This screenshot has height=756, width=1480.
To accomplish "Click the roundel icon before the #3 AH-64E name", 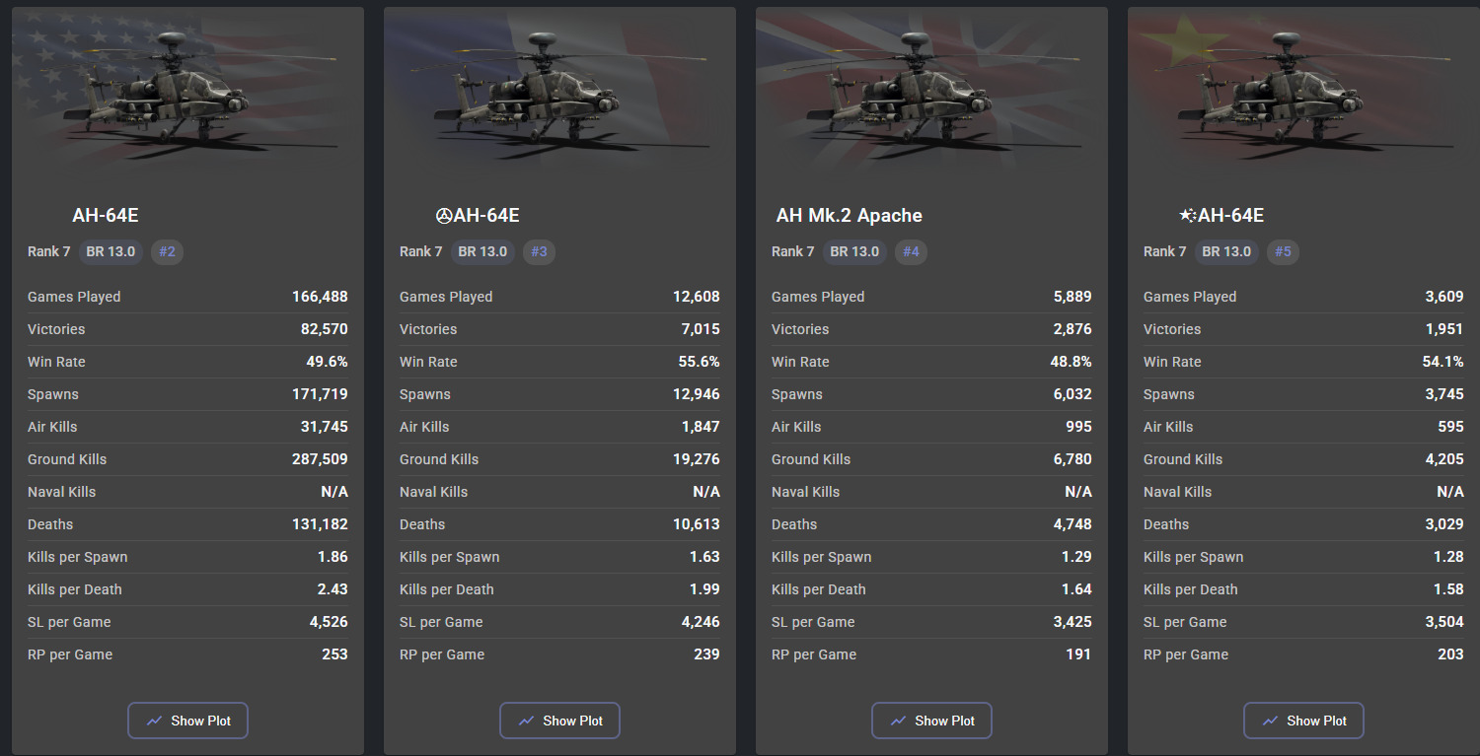I will click(444, 216).
